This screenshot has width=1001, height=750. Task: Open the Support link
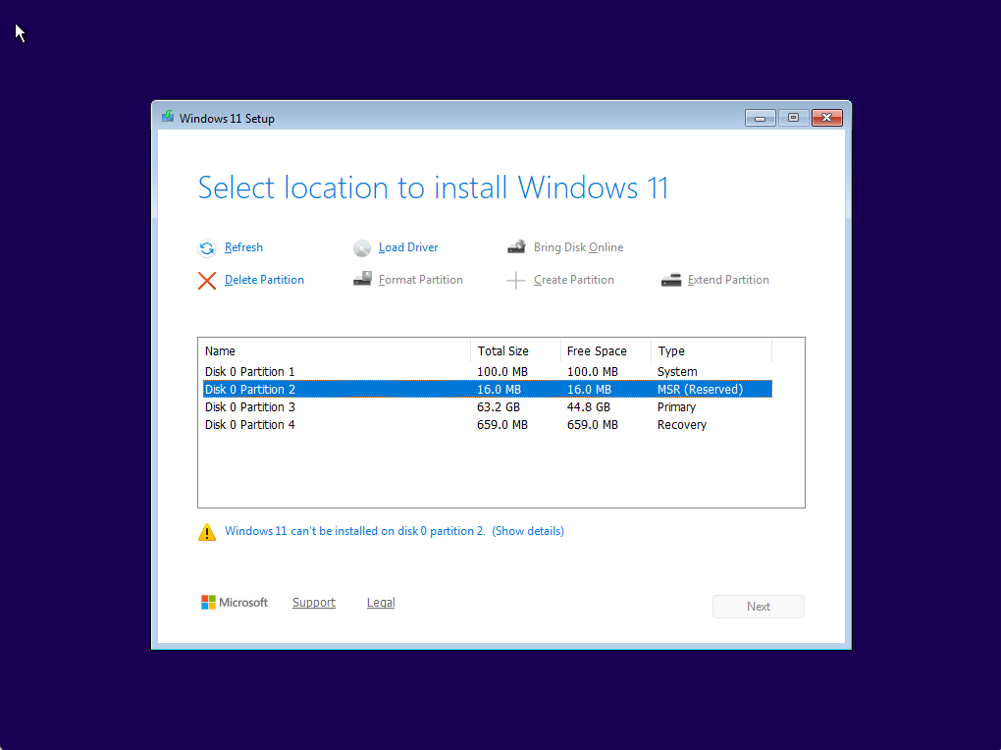pyautogui.click(x=313, y=603)
